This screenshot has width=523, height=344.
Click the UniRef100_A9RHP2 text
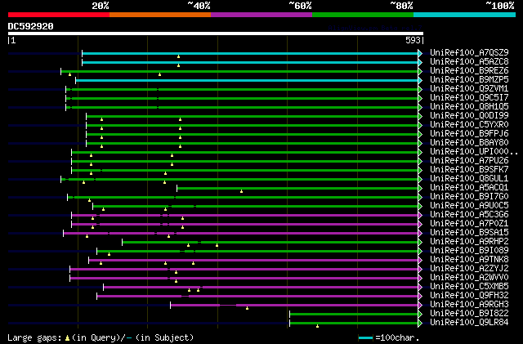[469, 242]
